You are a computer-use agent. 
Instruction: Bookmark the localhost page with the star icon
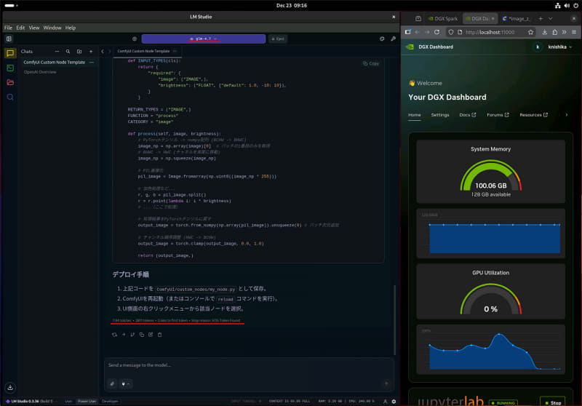tap(531, 32)
